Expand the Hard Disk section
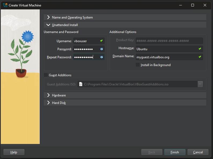Screen dimensions: 213x159 point(48,103)
